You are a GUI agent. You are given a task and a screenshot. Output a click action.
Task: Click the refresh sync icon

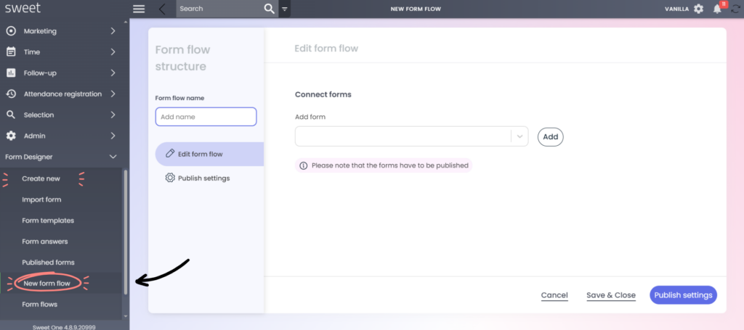click(735, 9)
